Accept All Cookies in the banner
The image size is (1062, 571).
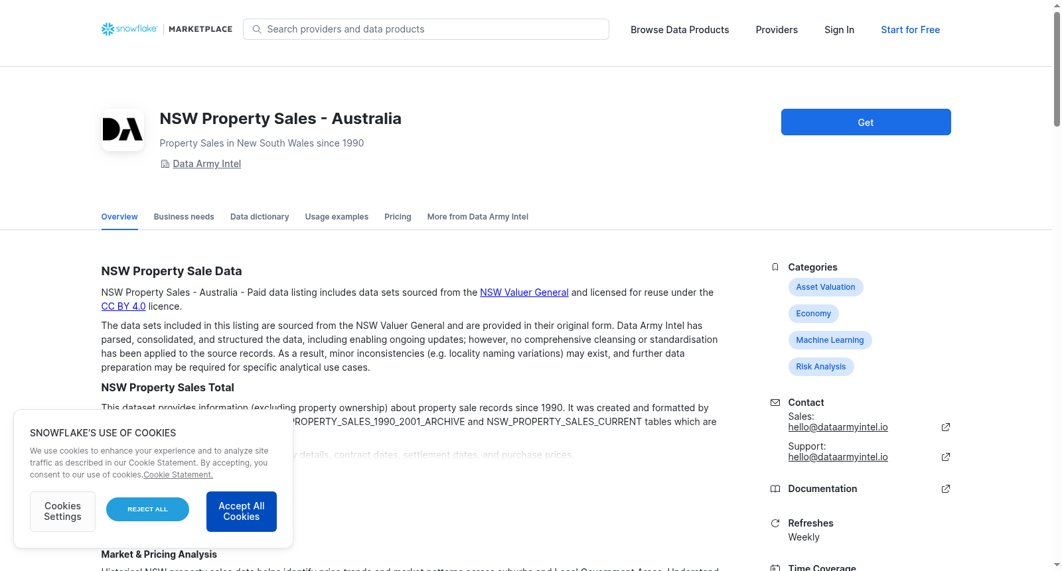click(242, 511)
